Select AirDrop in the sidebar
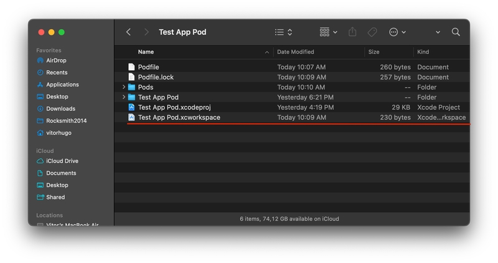The width and height of the screenshot is (498, 263). click(x=56, y=61)
